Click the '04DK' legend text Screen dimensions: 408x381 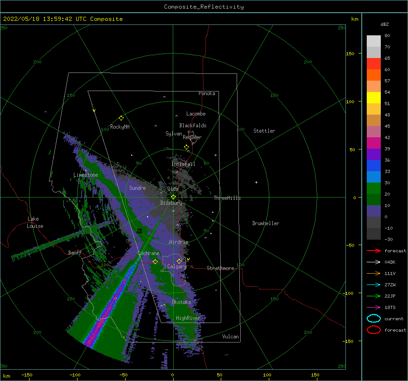pos(390,262)
